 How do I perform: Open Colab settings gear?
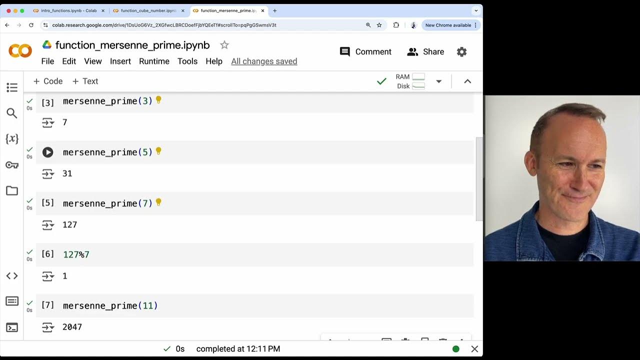coord(461,52)
